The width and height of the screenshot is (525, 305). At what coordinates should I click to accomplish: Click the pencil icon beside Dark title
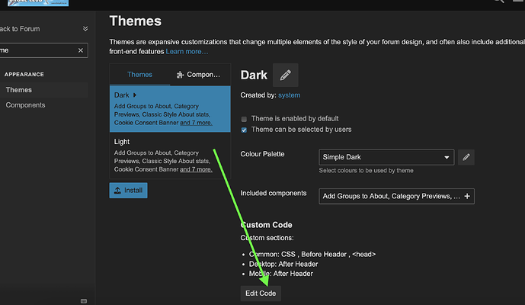tap(285, 75)
